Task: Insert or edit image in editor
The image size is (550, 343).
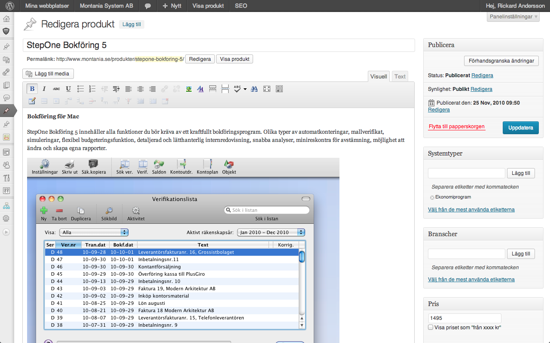Action: click(x=189, y=89)
